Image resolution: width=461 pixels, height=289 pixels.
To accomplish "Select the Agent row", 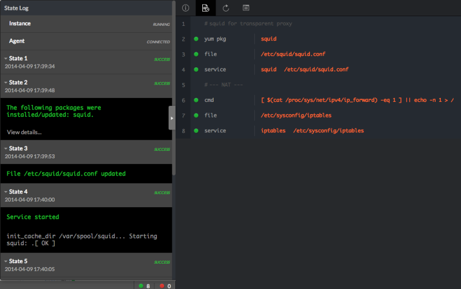I will click(86, 41).
